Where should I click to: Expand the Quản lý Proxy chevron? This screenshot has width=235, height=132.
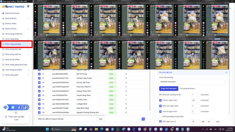pyautogui.click(x=29, y=29)
